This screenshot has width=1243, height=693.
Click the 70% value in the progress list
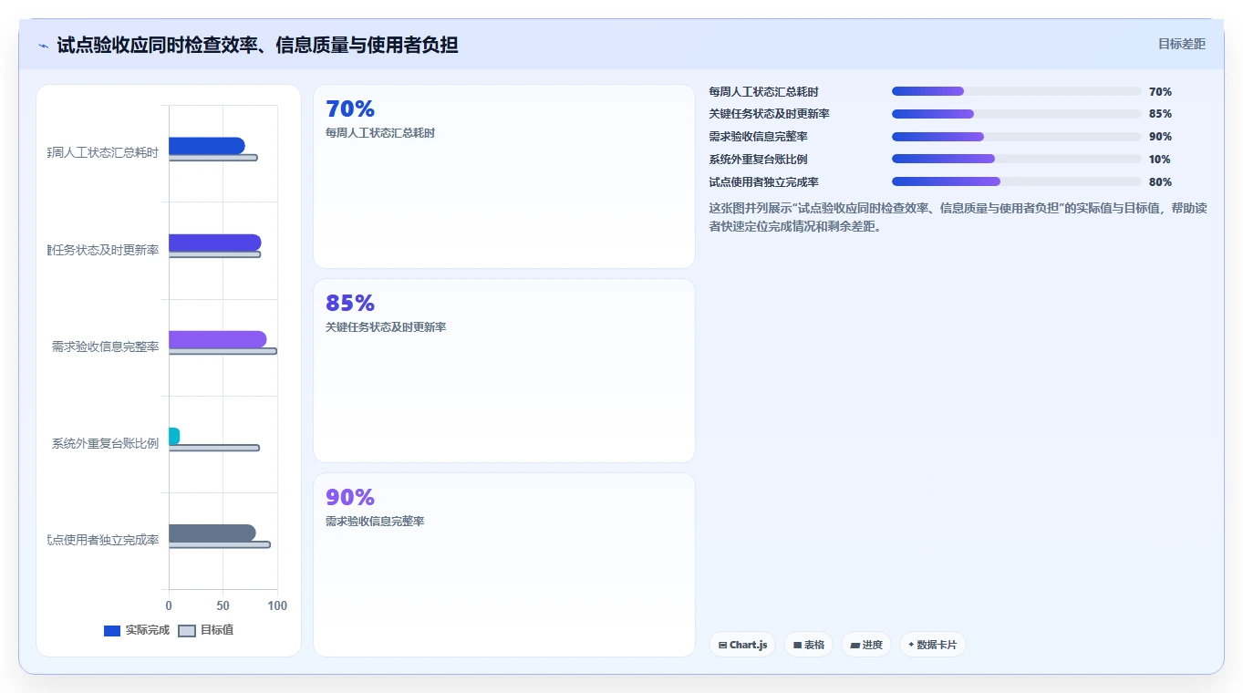coord(1160,92)
